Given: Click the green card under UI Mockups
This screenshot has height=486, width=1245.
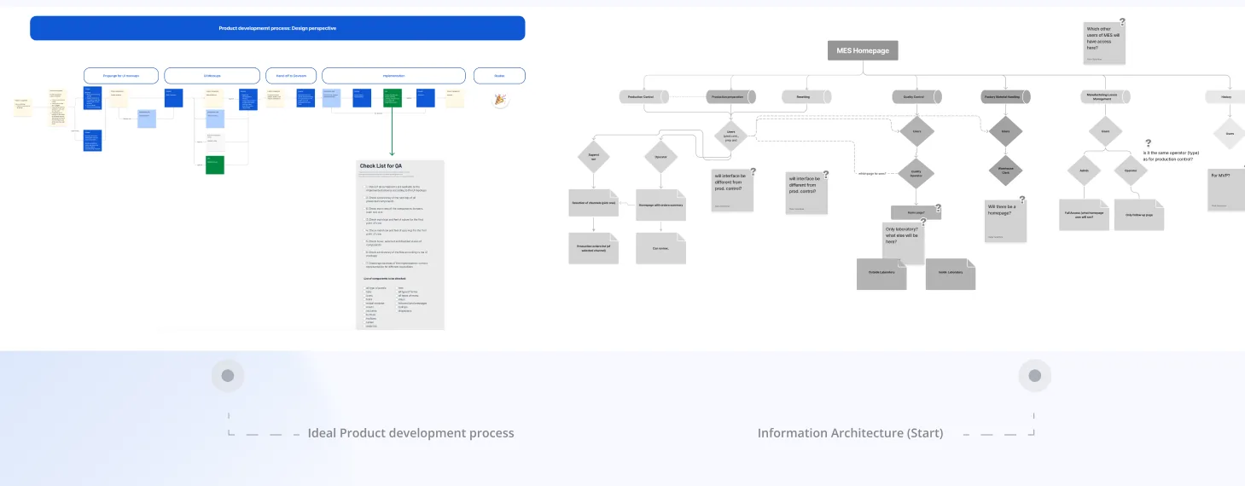Looking at the screenshot, I should click(x=215, y=165).
